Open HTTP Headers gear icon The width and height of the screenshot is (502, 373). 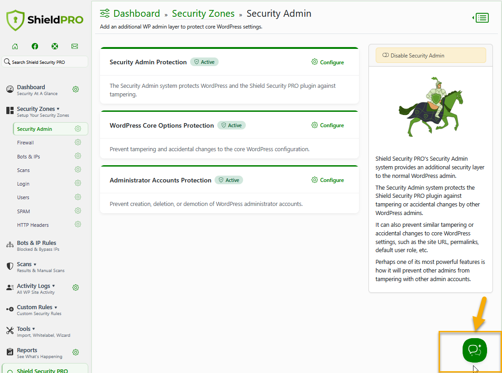pyautogui.click(x=78, y=224)
